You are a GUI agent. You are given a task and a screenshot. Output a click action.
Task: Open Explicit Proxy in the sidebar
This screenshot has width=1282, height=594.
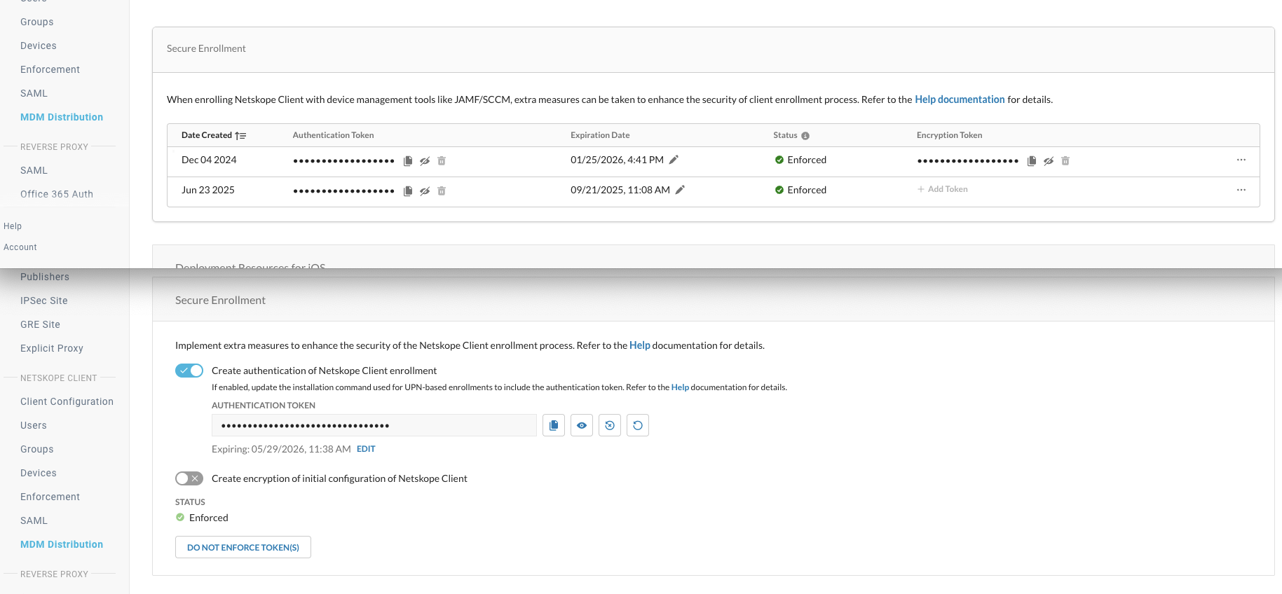(x=52, y=348)
